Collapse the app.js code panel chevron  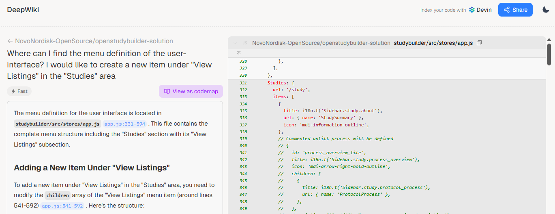click(235, 43)
